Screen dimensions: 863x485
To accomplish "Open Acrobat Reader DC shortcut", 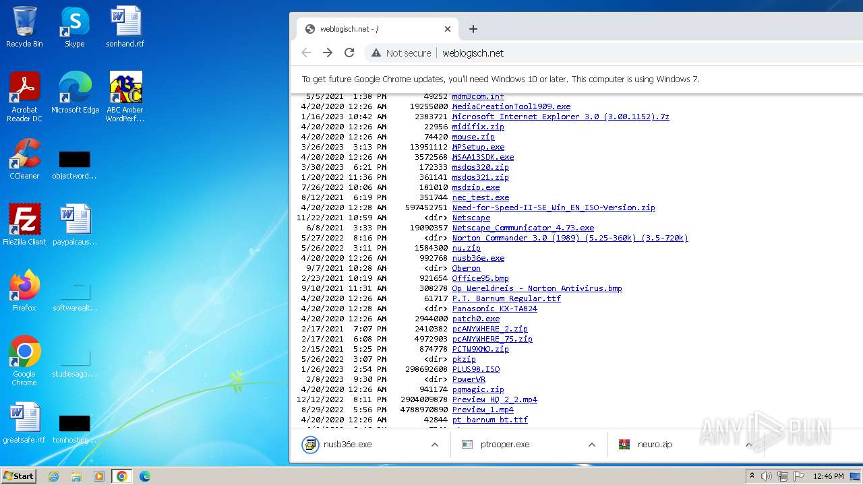I will [24, 97].
